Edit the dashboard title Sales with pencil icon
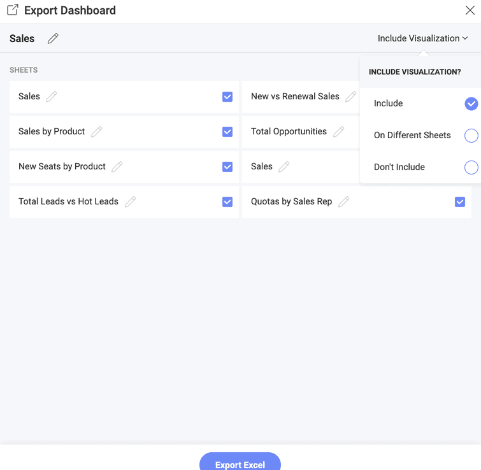 [53, 39]
